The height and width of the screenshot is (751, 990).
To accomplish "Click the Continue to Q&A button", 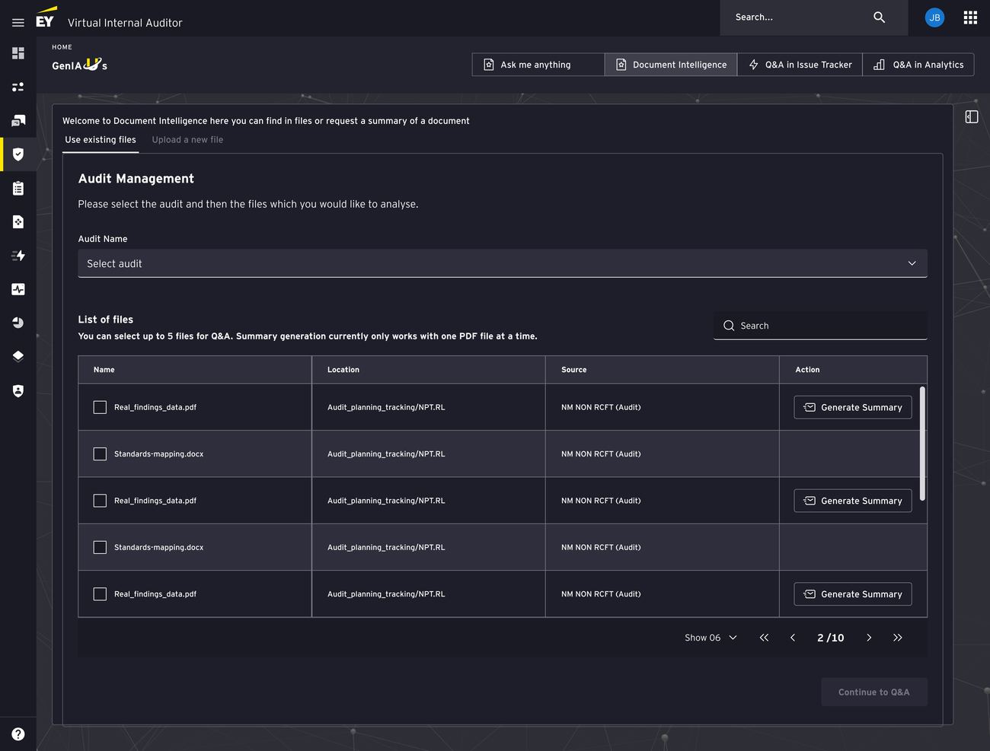I will tap(874, 692).
